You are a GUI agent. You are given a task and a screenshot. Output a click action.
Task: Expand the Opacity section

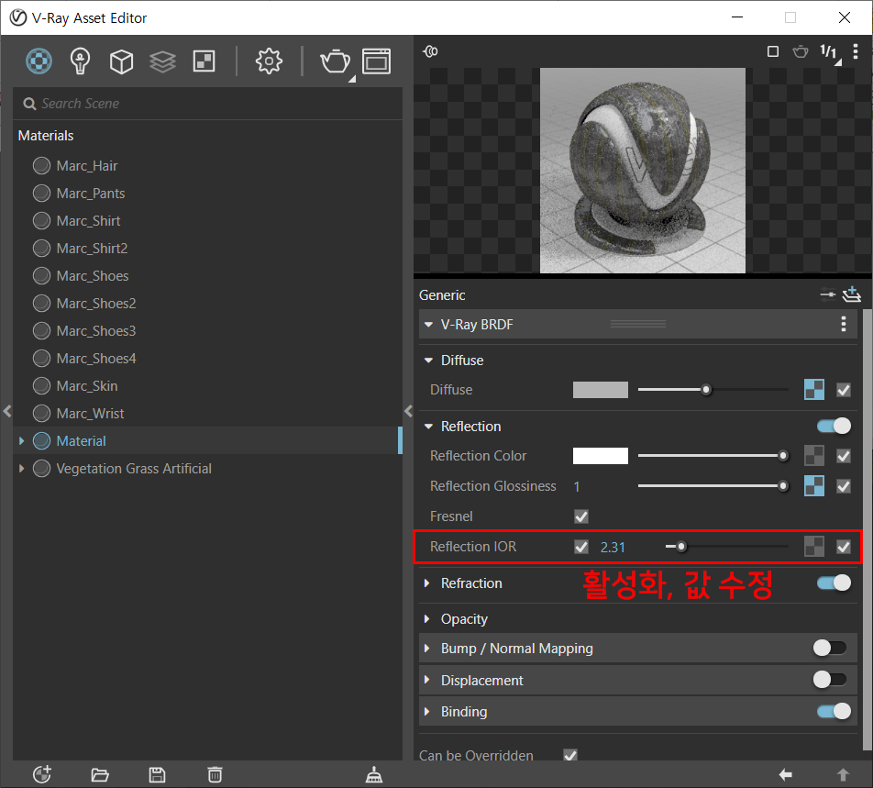coord(427,618)
